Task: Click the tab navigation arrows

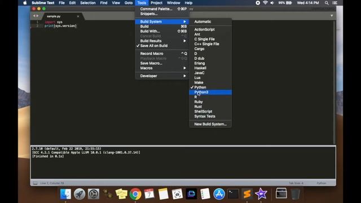Action: coord(36,16)
